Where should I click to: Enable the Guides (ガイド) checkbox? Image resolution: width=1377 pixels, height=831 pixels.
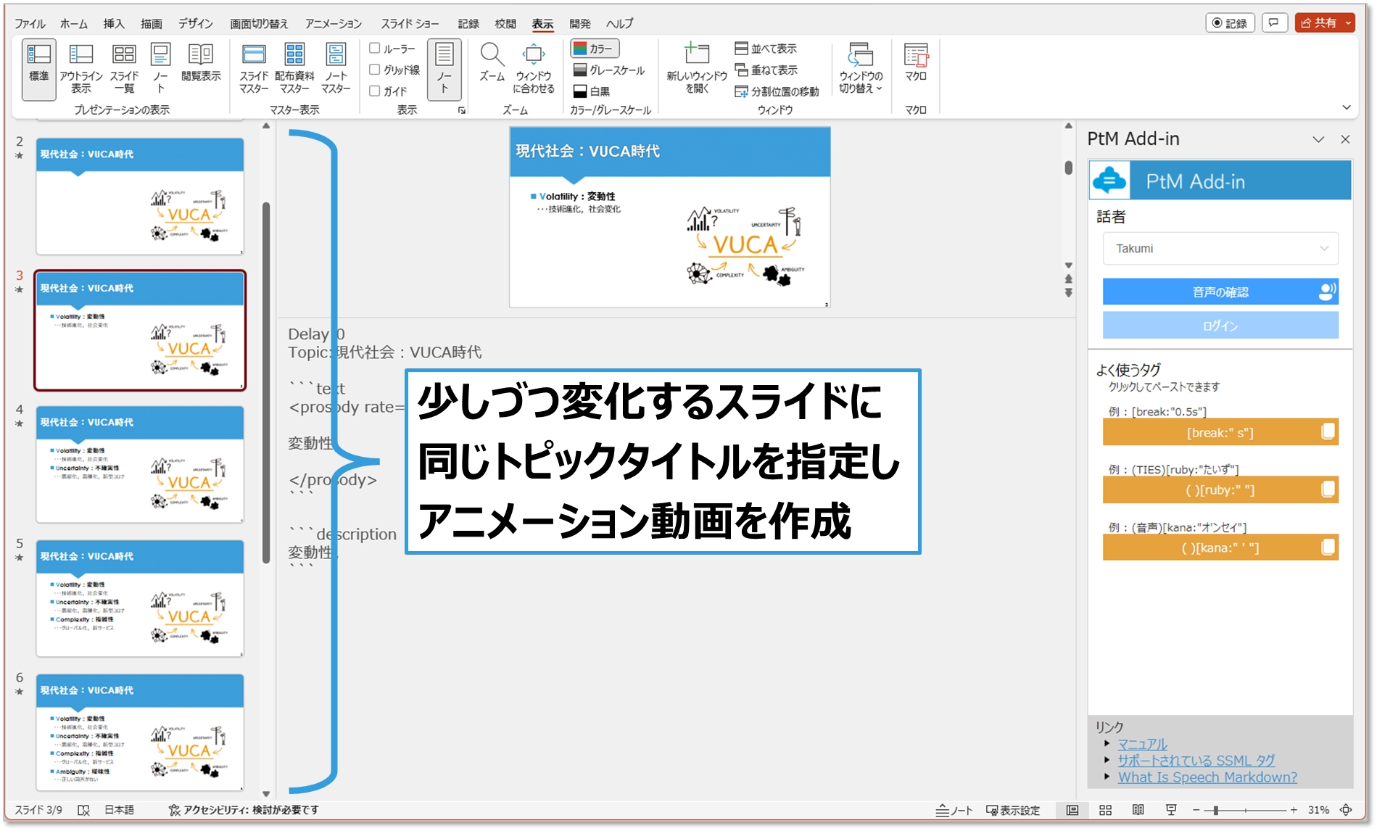[375, 91]
